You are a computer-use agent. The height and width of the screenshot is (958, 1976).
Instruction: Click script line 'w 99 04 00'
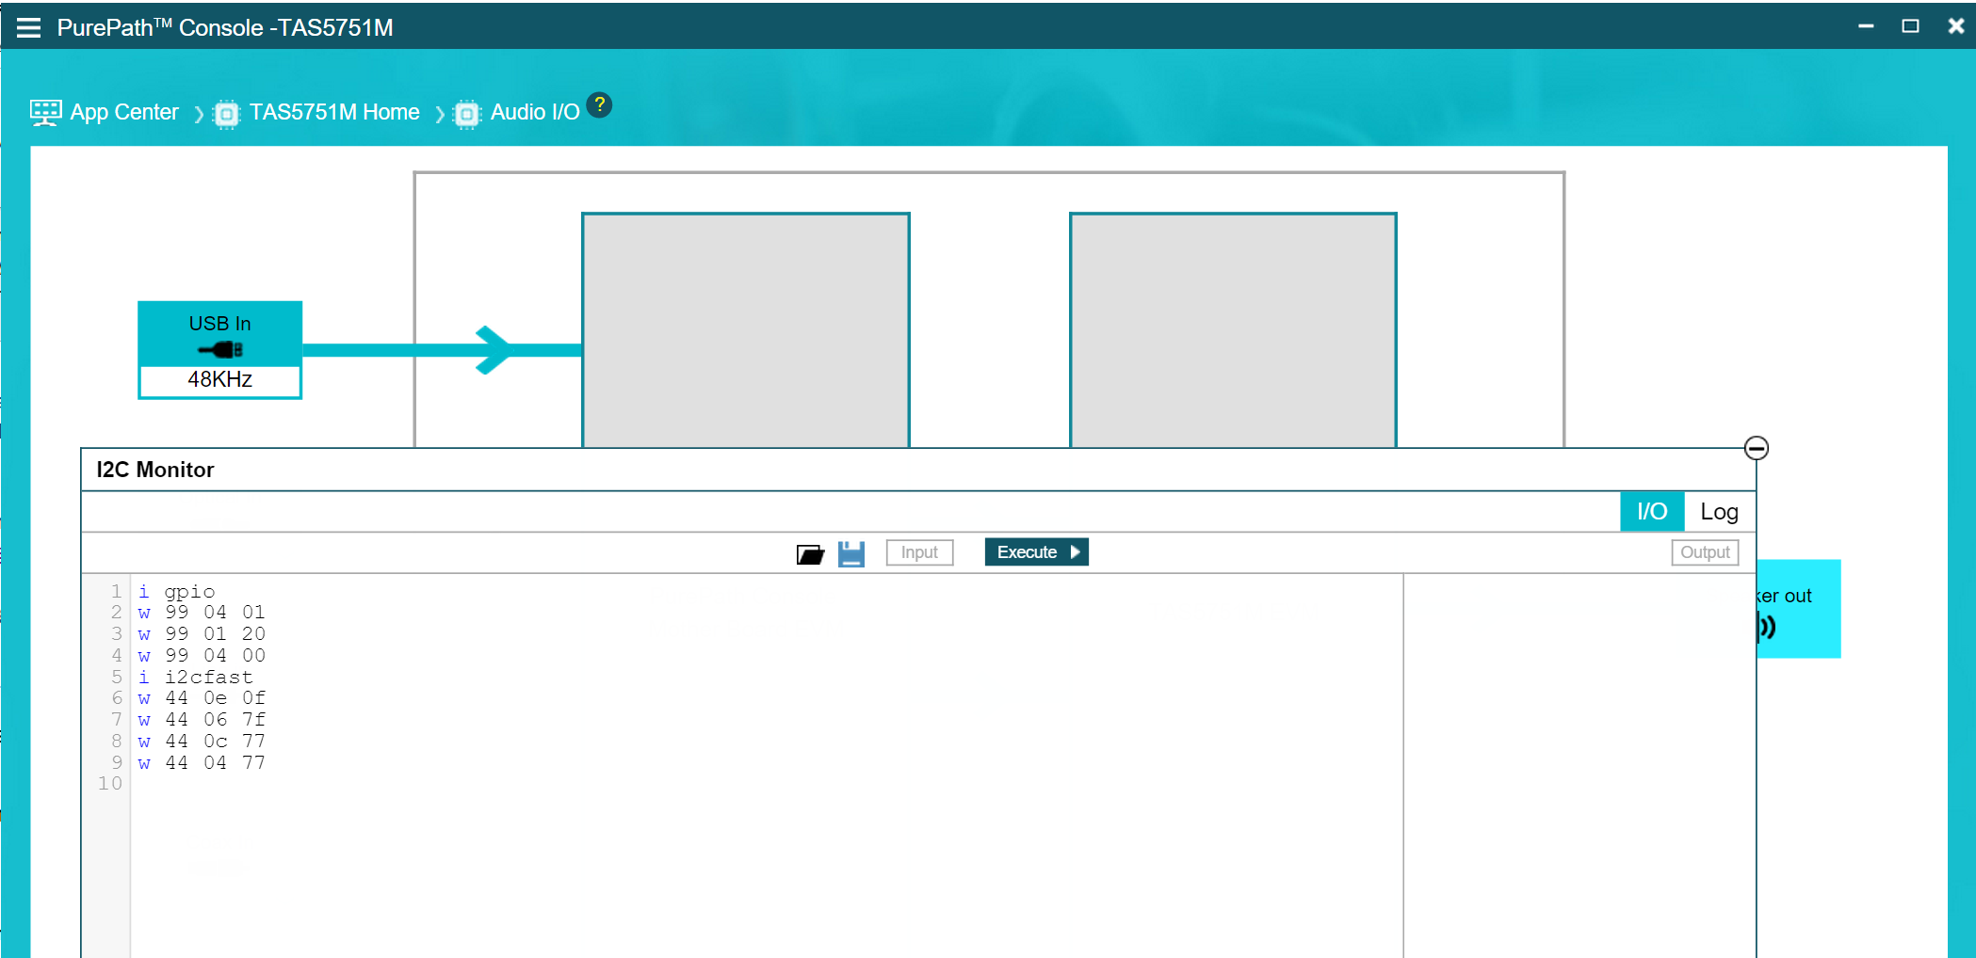(202, 656)
